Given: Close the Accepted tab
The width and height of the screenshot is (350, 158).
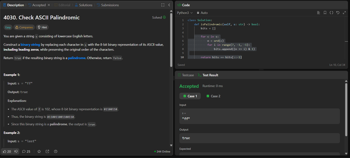Looking at the screenshot, I should point(49,5).
